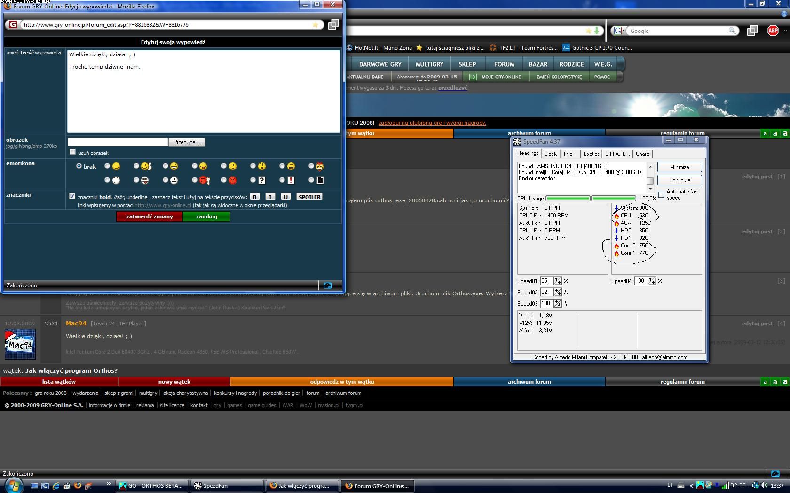Open the Clock tab in SpeedFan

pyautogui.click(x=550, y=154)
